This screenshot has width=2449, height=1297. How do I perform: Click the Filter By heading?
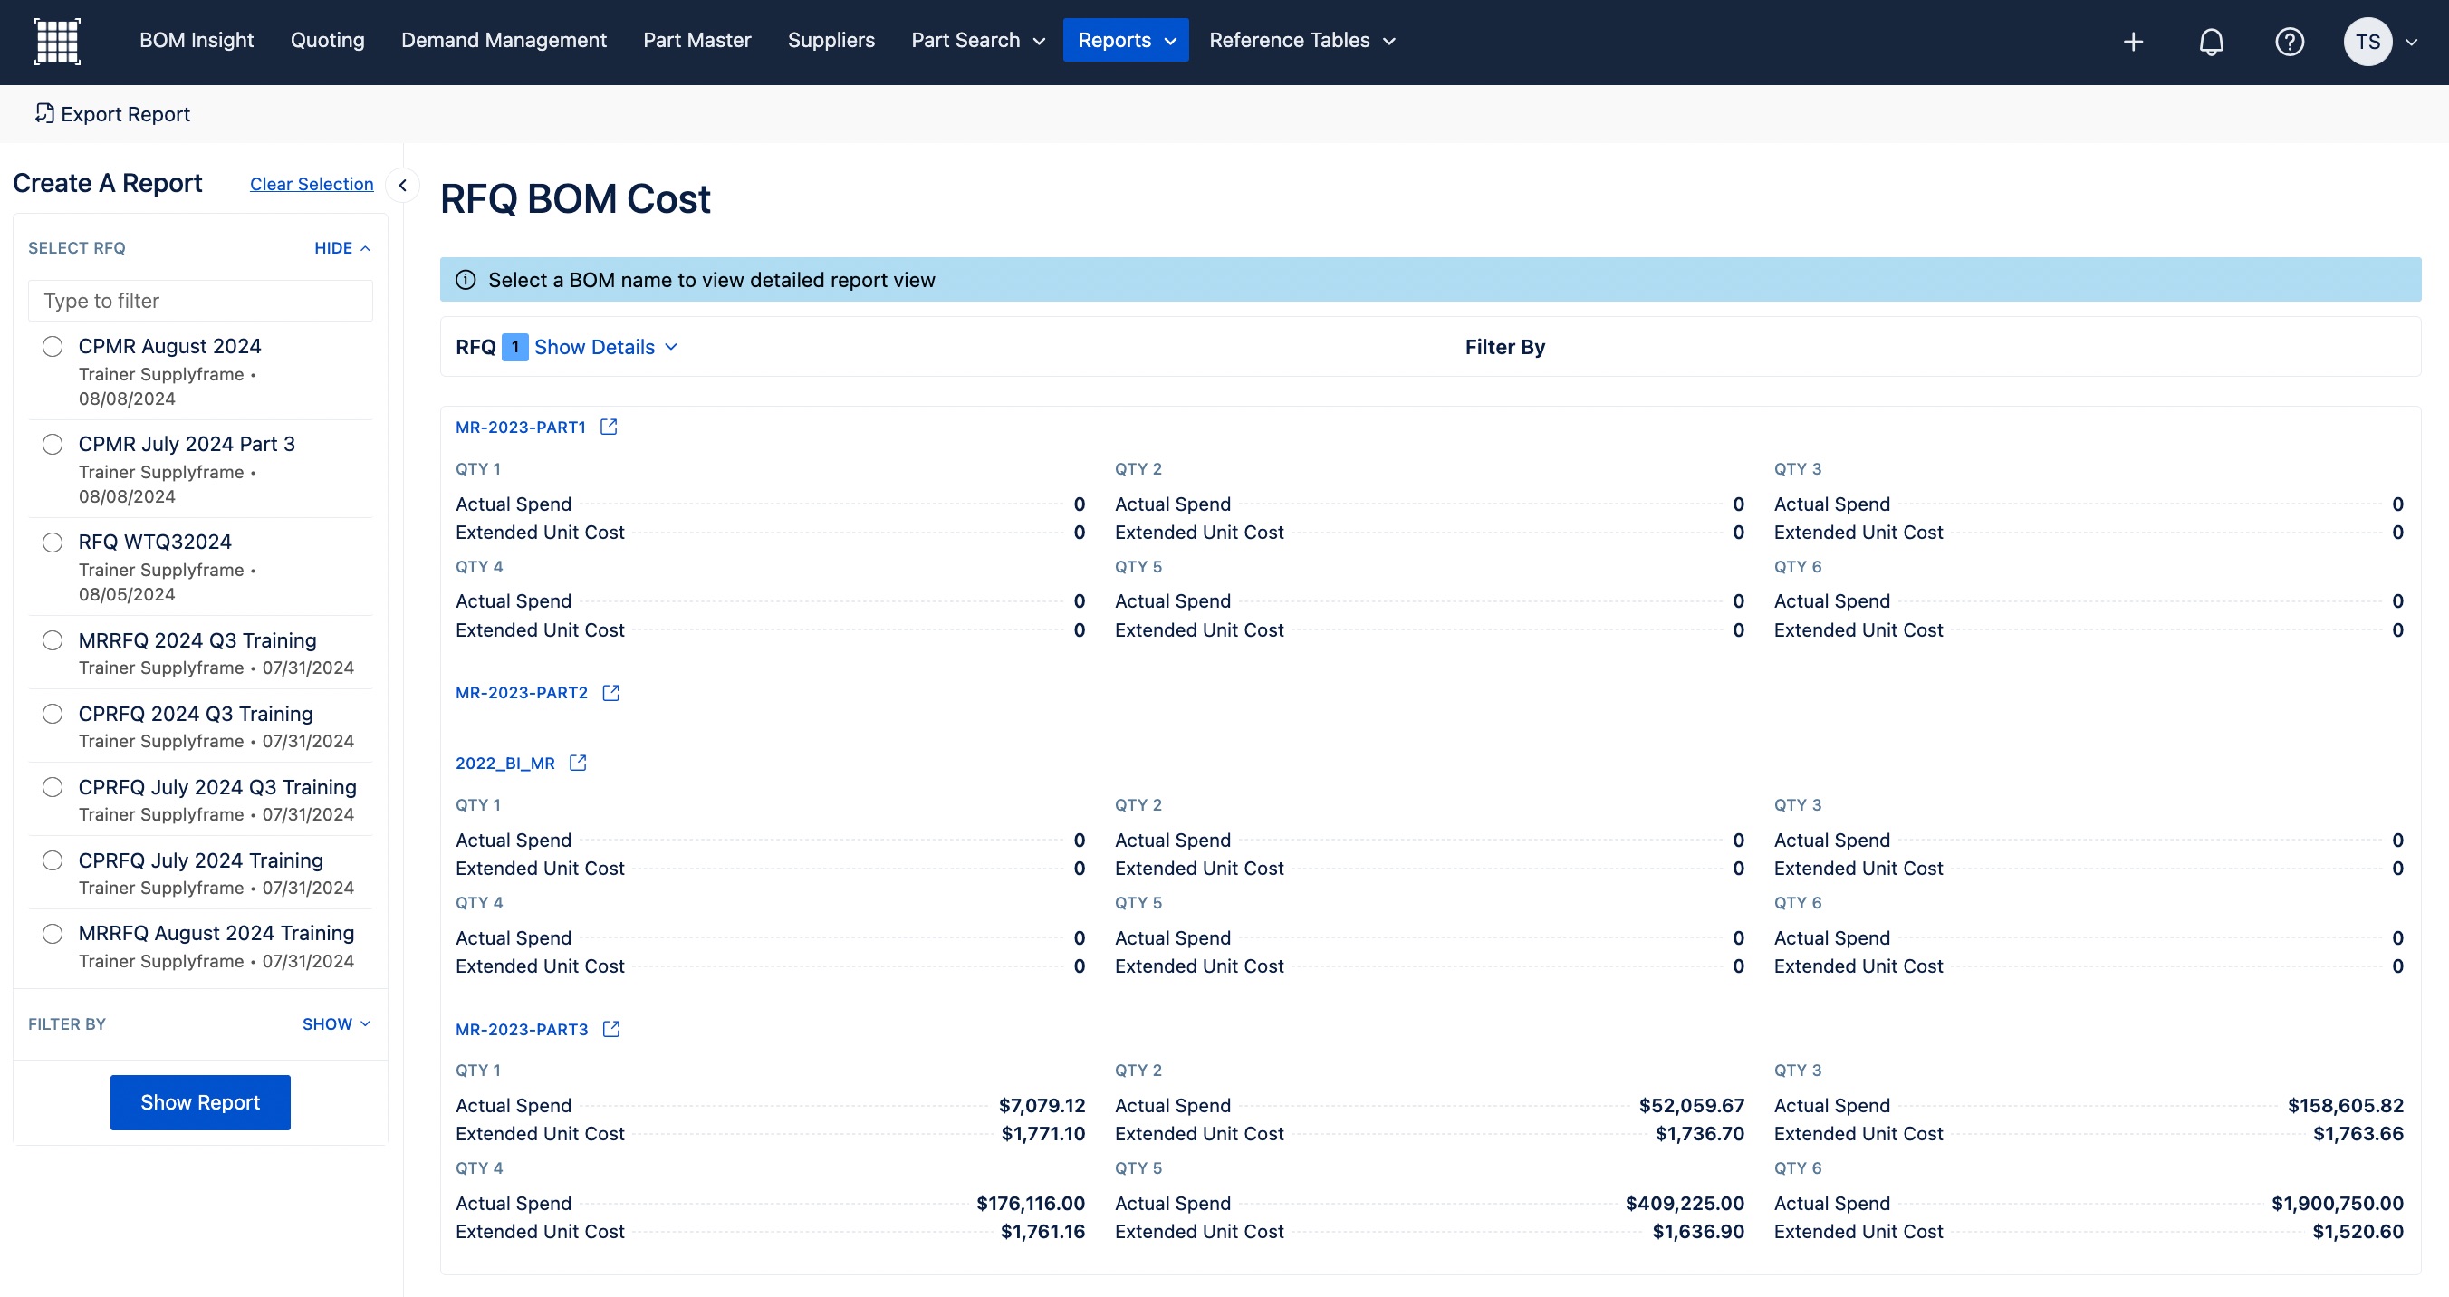pos(1505,347)
